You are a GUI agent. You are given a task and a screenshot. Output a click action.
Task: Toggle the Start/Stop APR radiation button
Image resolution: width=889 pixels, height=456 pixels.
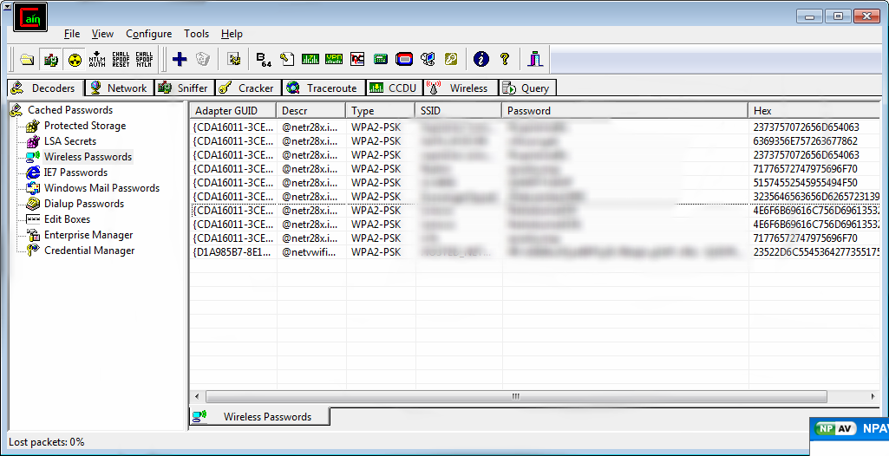tap(75, 60)
